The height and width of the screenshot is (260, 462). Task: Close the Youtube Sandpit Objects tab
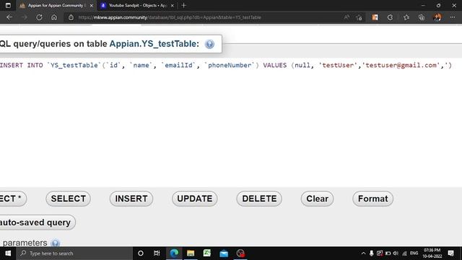point(173,5)
